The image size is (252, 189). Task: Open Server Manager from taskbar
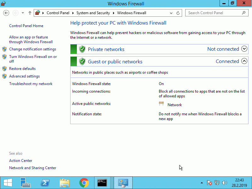[x=26, y=183]
